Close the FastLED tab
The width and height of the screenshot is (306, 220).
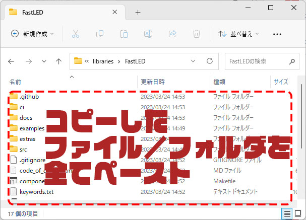pyautogui.click(x=115, y=12)
